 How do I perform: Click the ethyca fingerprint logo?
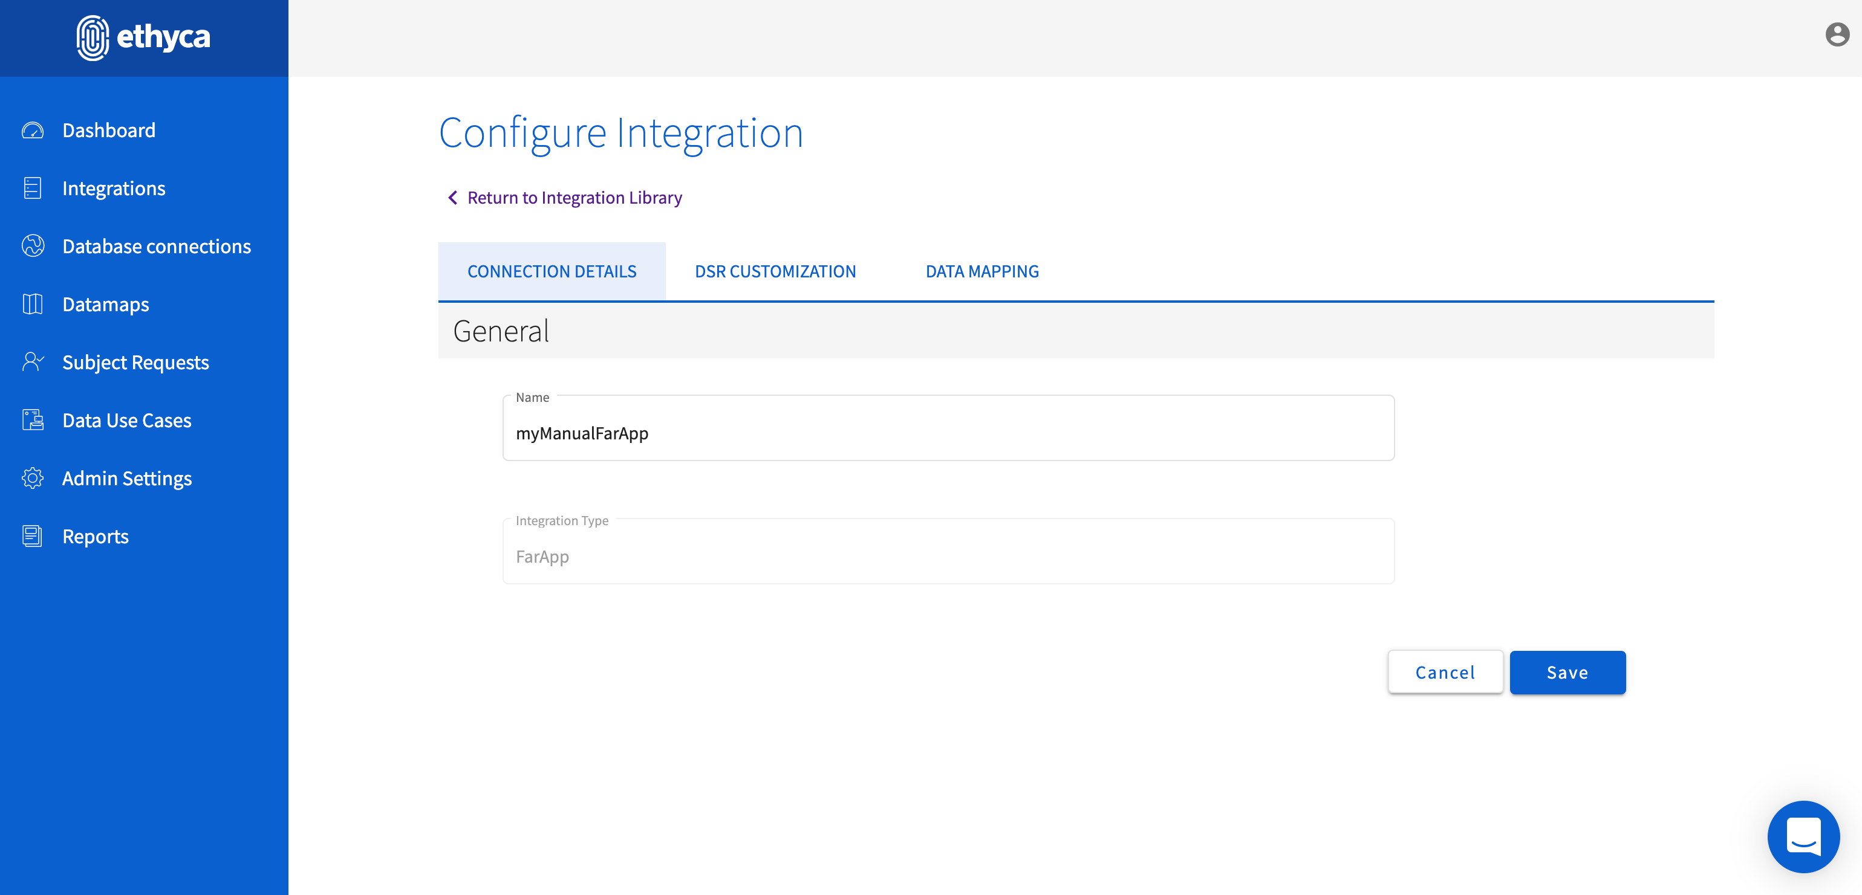coord(93,37)
